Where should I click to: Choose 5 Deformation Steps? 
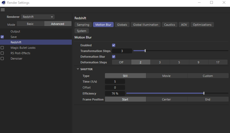pyautogui.click(x=179, y=62)
